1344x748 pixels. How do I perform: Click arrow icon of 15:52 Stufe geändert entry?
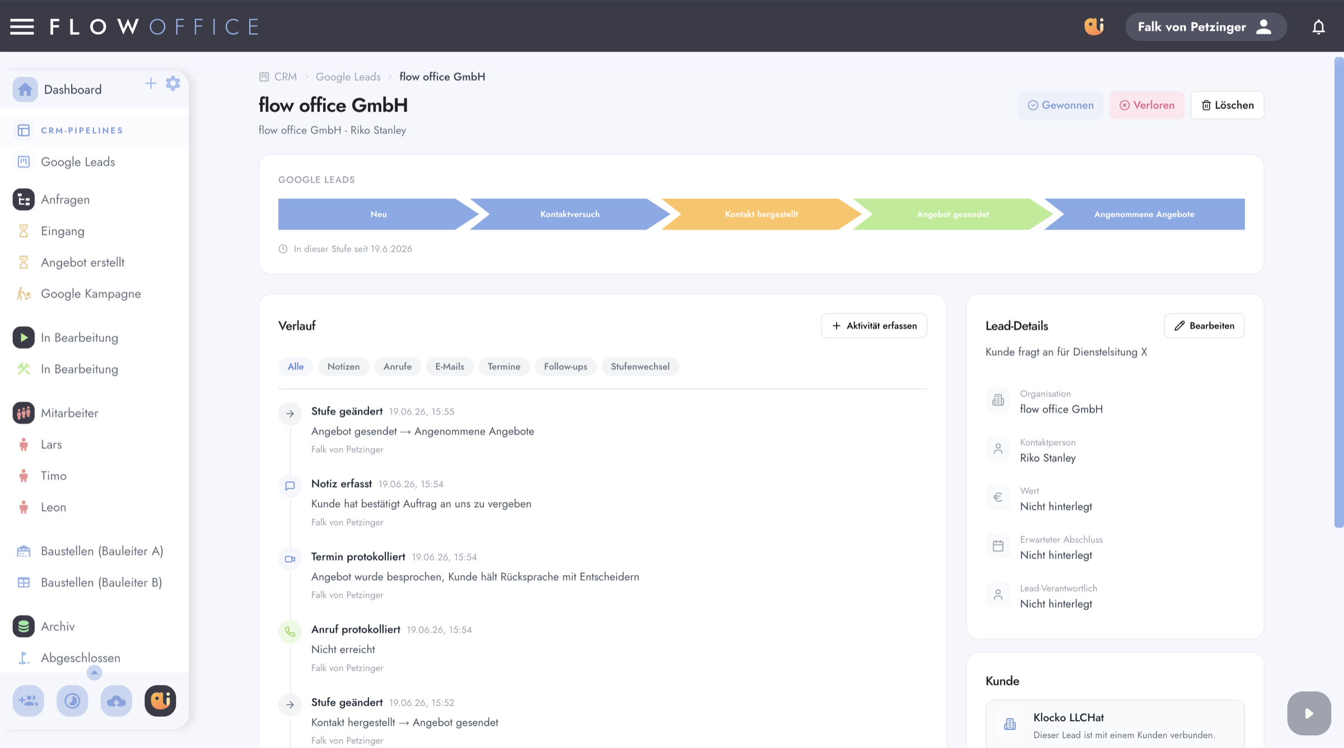tap(290, 704)
